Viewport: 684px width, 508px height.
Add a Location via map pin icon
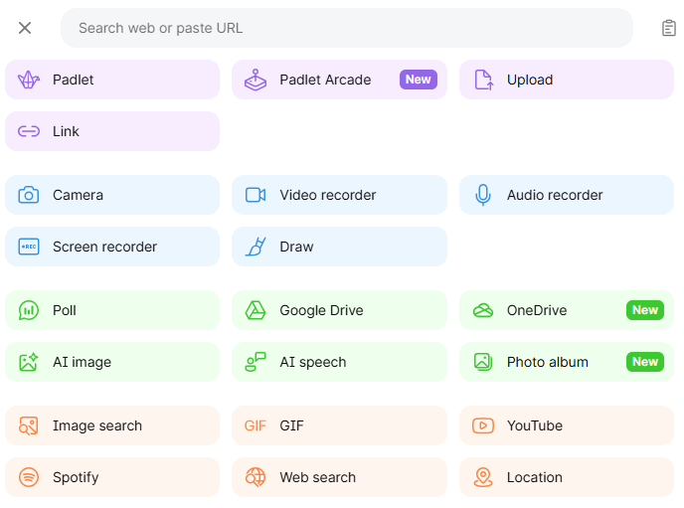[483, 477]
